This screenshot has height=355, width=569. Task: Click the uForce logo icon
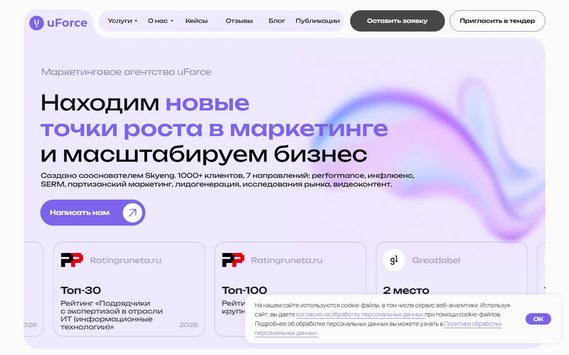(36, 23)
